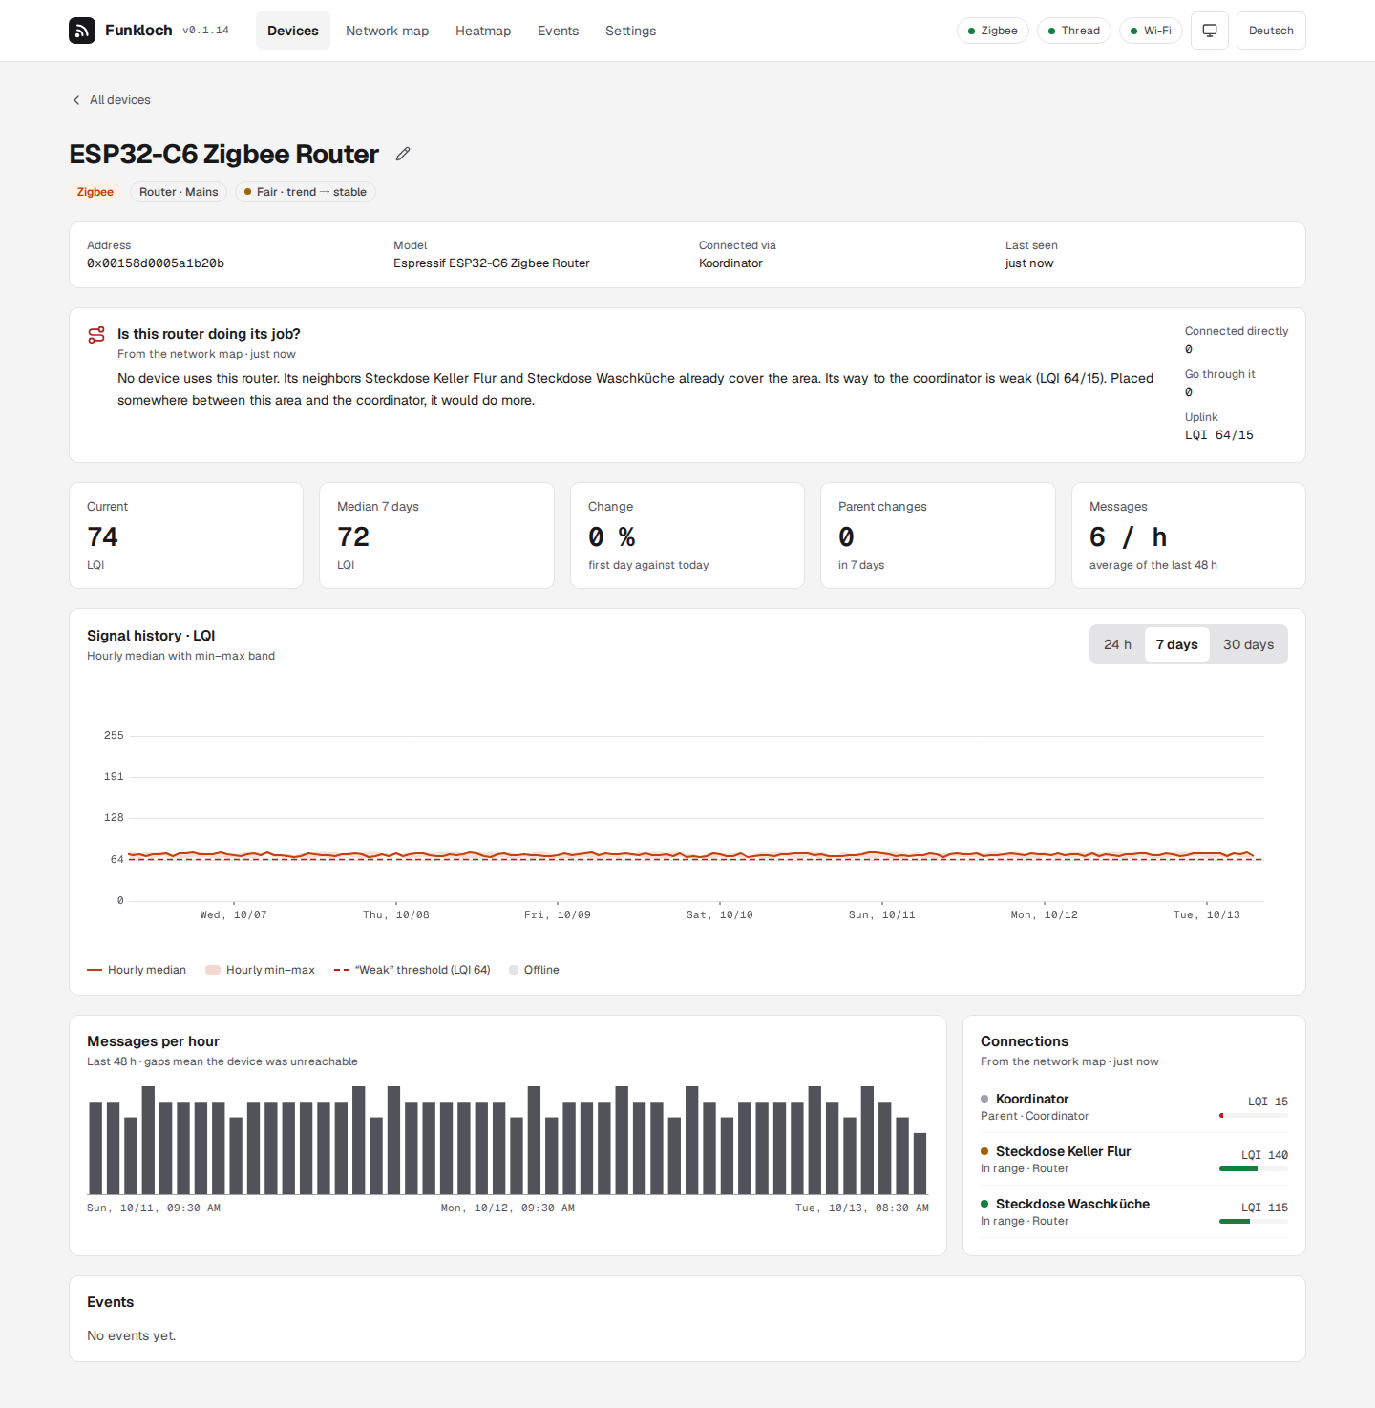Click the Steckdose Keller Flur LQI bar
Viewport: 1375px width, 1408px height.
coord(1254,1168)
